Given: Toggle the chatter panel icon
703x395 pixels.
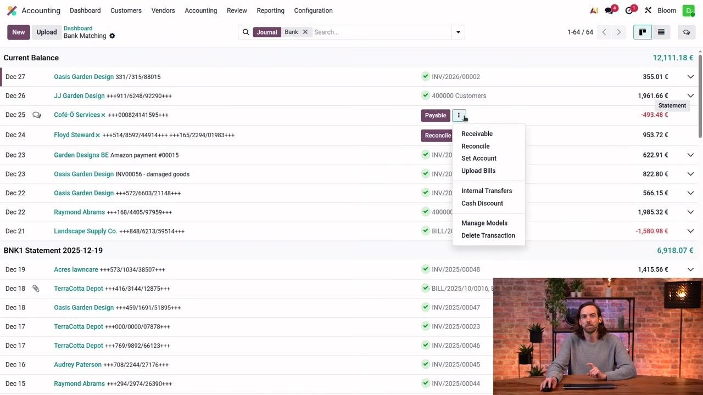Looking at the screenshot, I should pyautogui.click(x=687, y=32).
